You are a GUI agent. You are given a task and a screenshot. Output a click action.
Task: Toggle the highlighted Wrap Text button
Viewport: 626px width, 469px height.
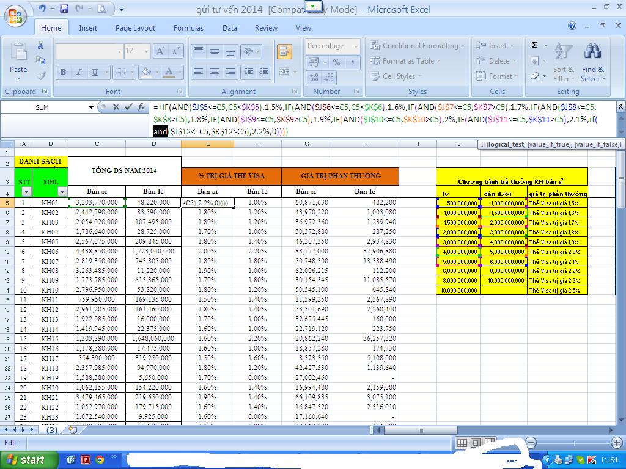pyautogui.click(x=284, y=51)
